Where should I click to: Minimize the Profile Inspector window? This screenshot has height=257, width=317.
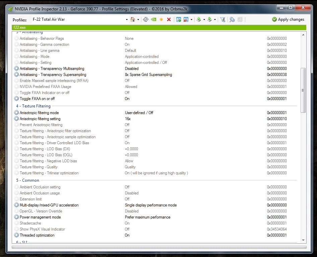(281, 7)
